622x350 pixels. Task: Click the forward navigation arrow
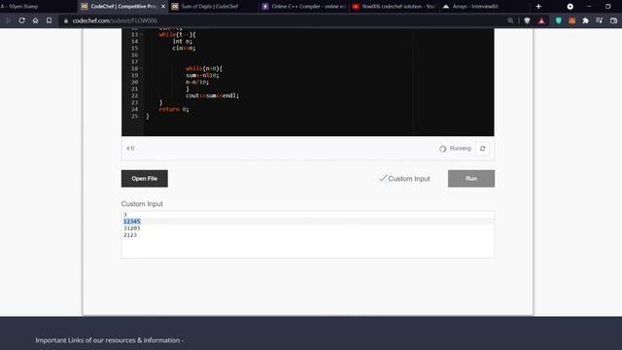pos(8,20)
